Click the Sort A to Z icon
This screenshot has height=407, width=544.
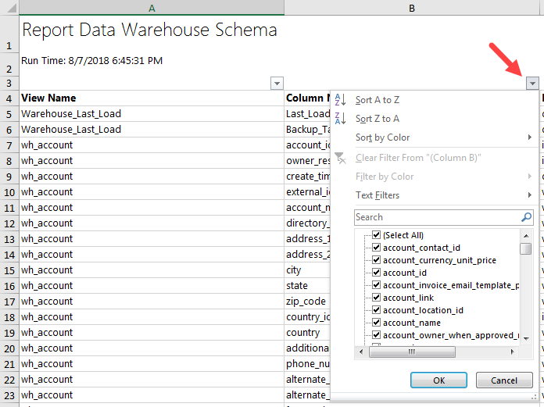[340, 100]
